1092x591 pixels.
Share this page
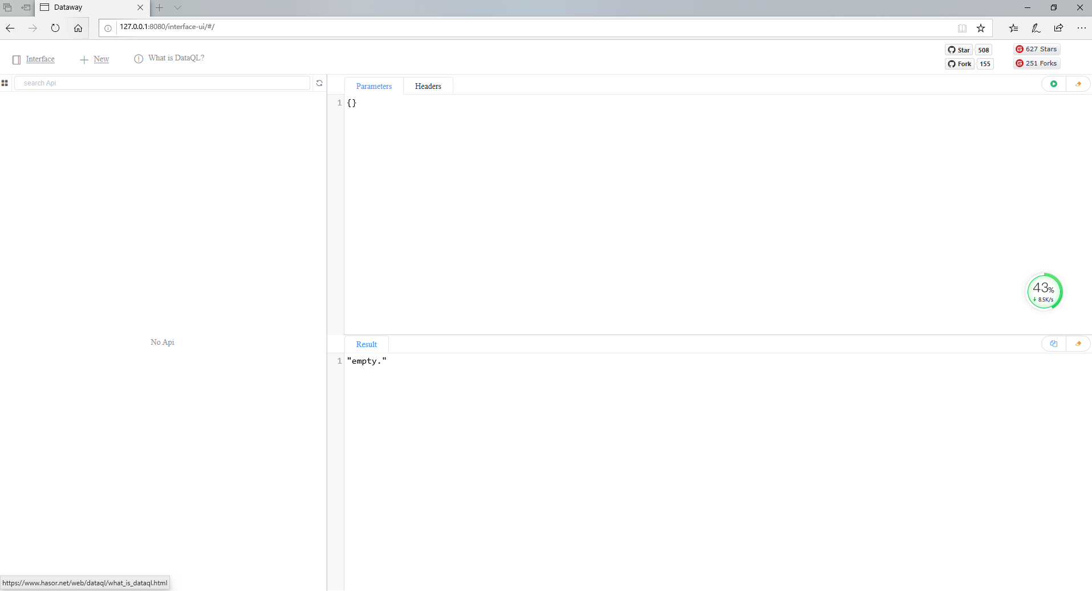click(x=1058, y=28)
